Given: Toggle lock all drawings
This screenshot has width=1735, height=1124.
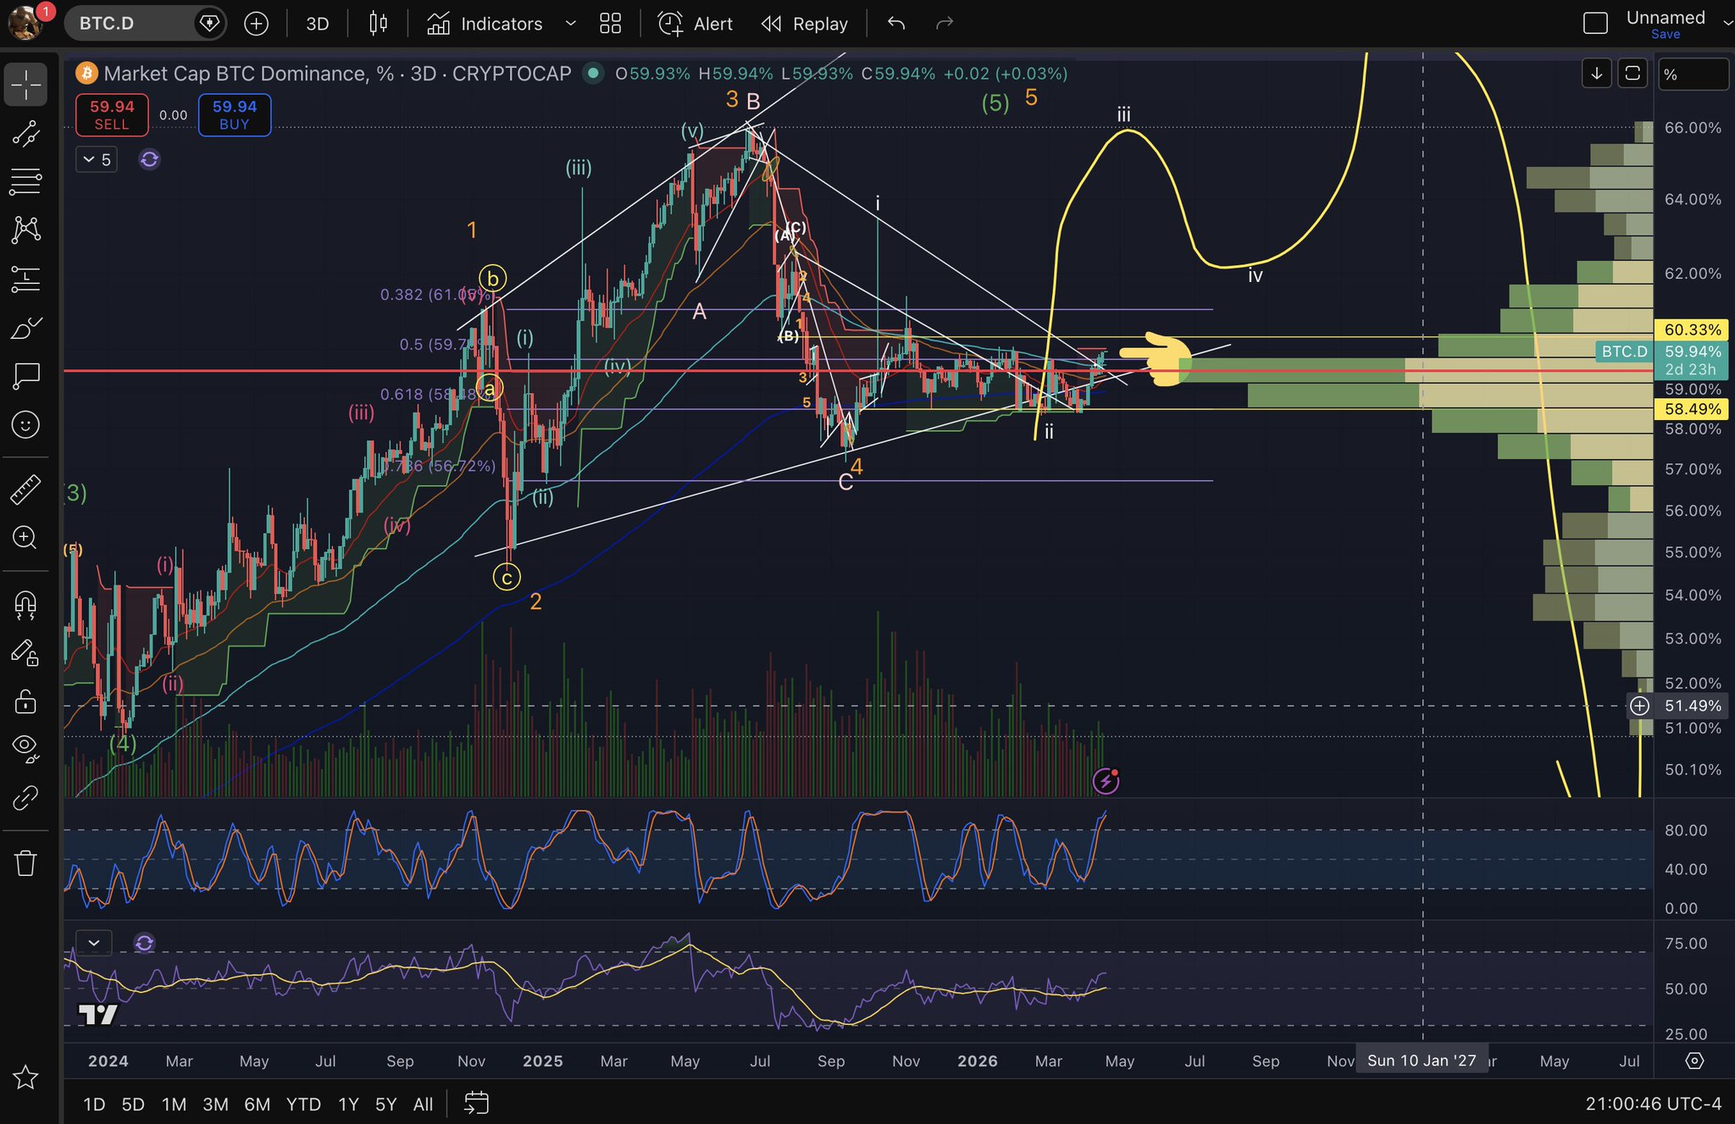Looking at the screenshot, I should (25, 701).
